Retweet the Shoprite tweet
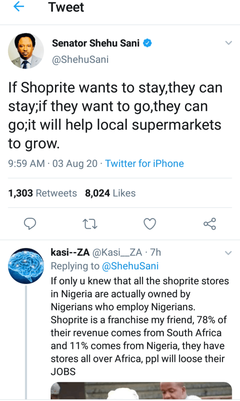Screen dimensions: 240x401 point(90,224)
